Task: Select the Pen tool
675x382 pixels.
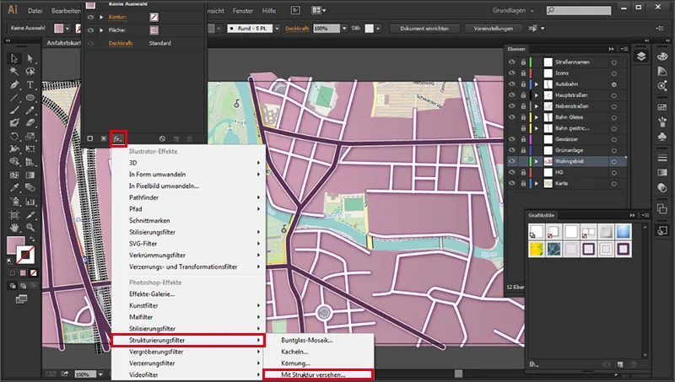Action: tap(14, 84)
